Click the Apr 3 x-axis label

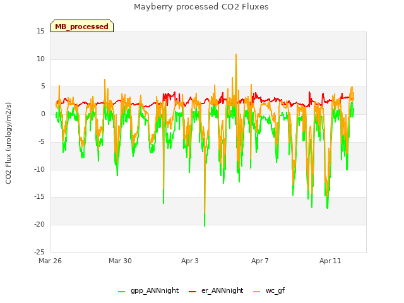click(190, 261)
